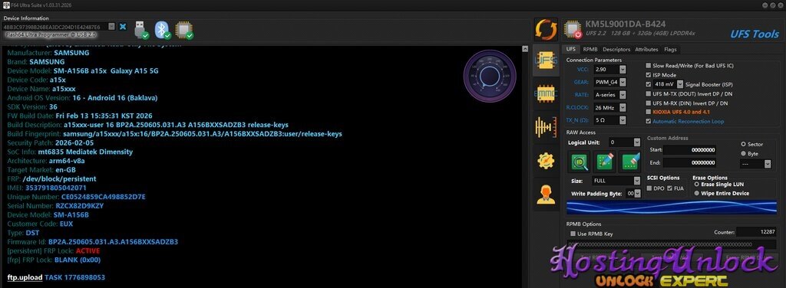Viewport: 786px width, 288px height.
Task: Click the FRP Lock ACTIVE status text
Action: coord(88,250)
